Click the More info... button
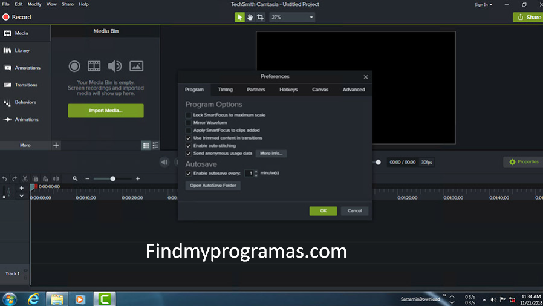543x306 pixels. coord(271,154)
